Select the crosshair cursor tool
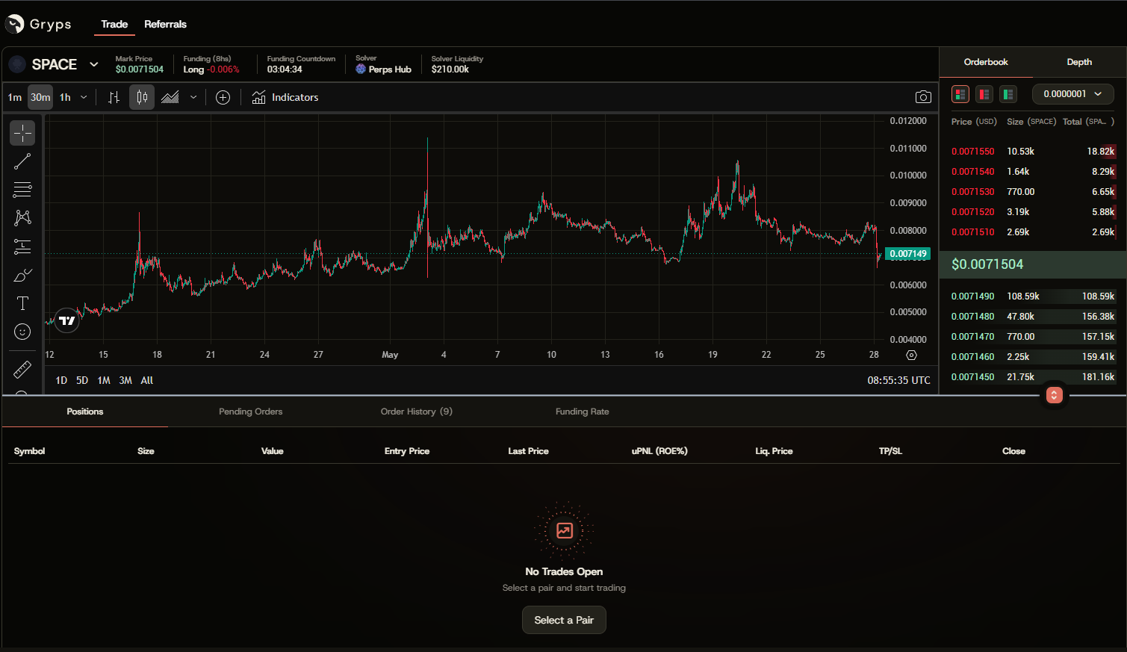Screen dimensions: 1127x652 tap(22, 133)
